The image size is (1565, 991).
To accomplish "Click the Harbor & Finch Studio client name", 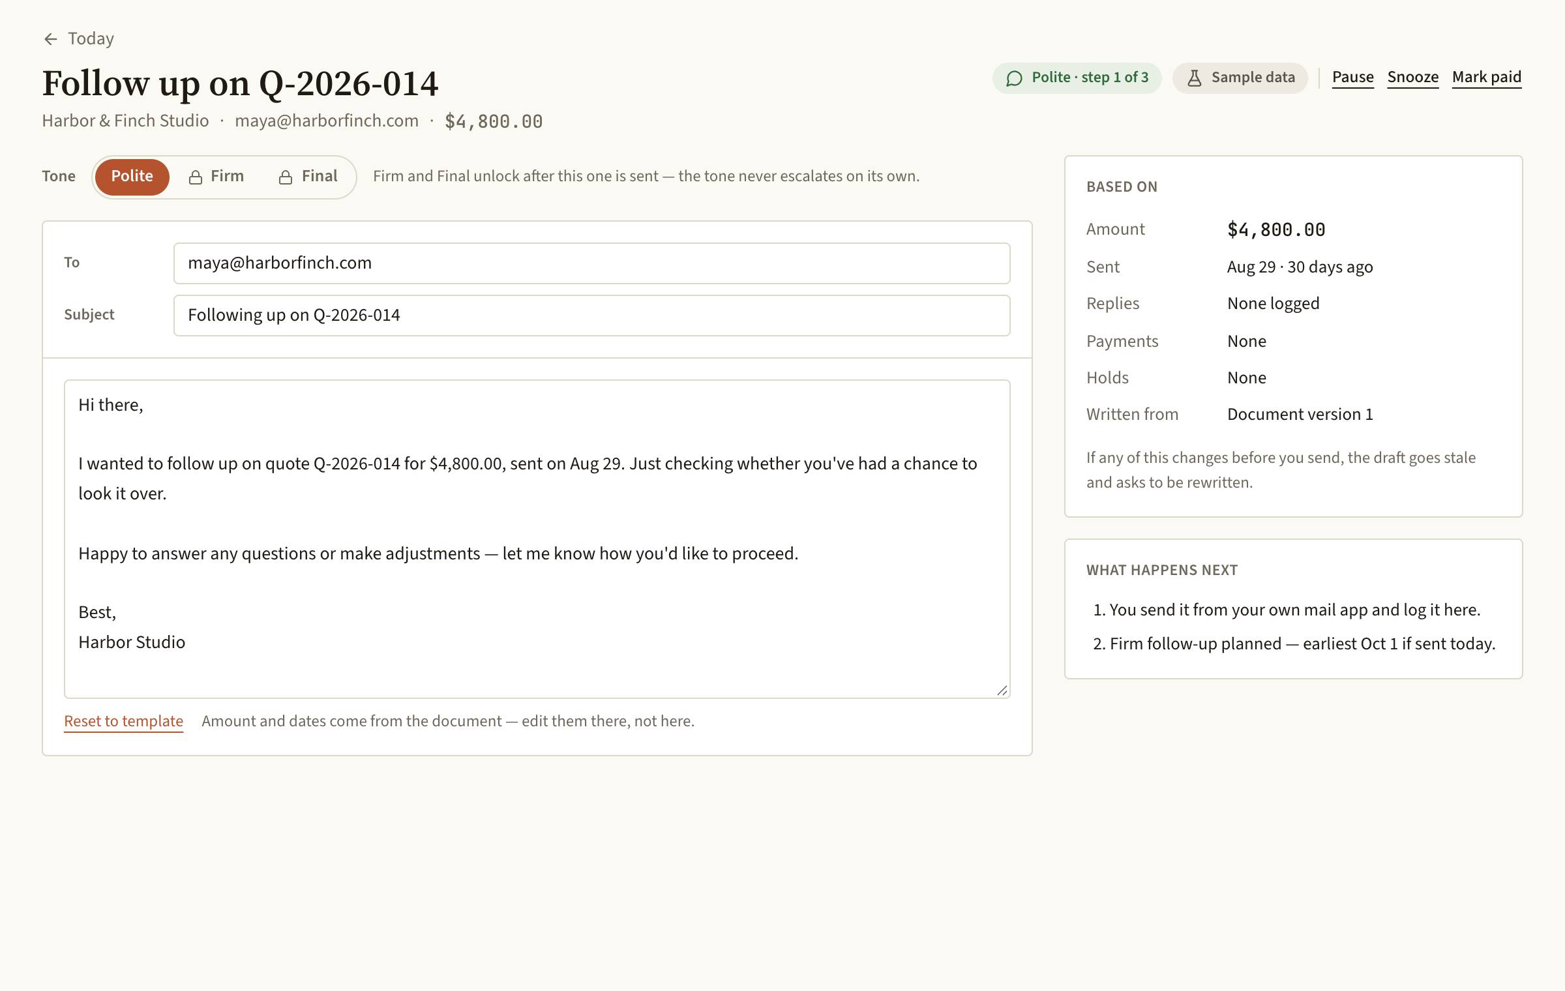I will click(x=125, y=121).
